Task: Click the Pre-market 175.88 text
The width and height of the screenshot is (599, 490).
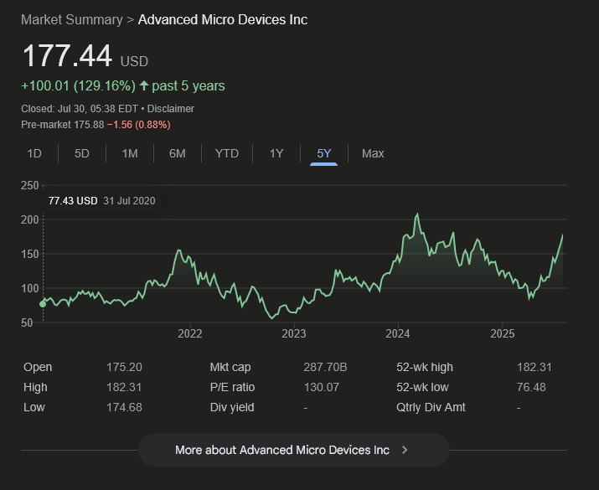Action: pyautogui.click(x=63, y=125)
